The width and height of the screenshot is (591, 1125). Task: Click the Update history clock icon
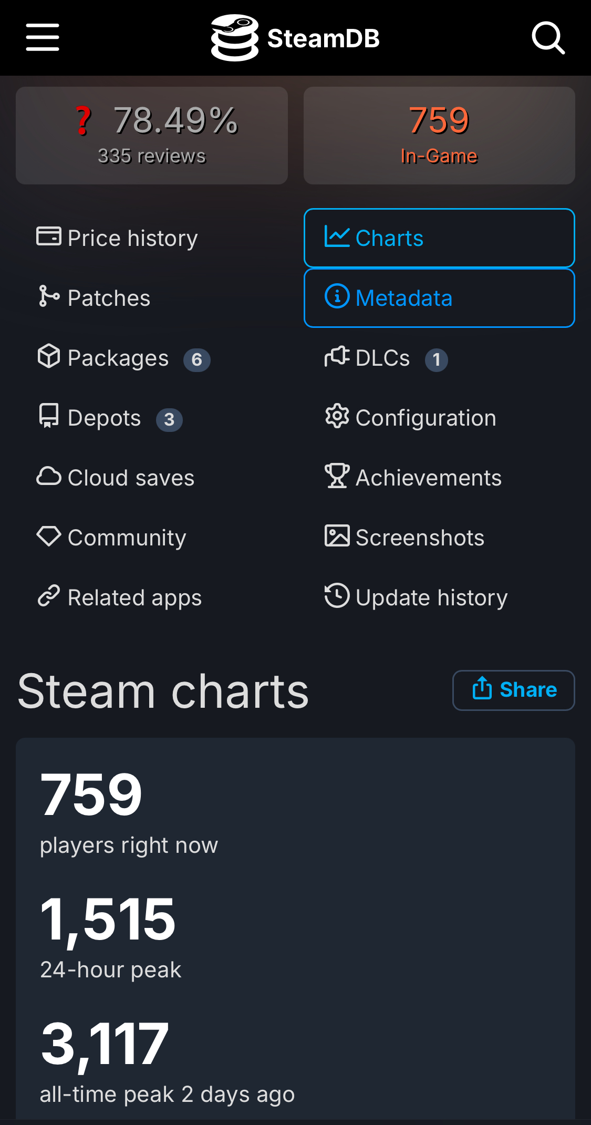point(337,596)
